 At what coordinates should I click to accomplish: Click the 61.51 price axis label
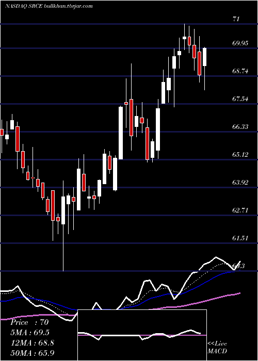tap(240, 238)
